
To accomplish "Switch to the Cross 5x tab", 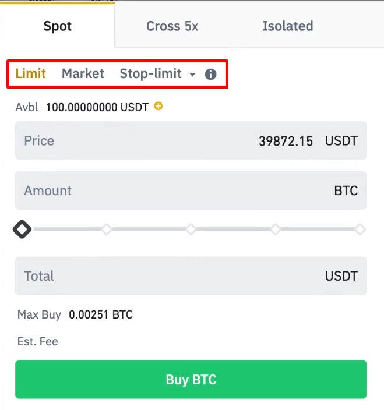I will pos(172,26).
